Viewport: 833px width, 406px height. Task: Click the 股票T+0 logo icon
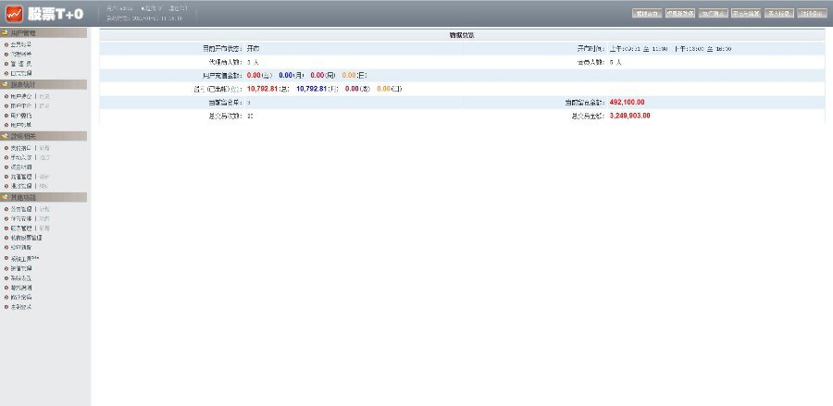pos(14,14)
